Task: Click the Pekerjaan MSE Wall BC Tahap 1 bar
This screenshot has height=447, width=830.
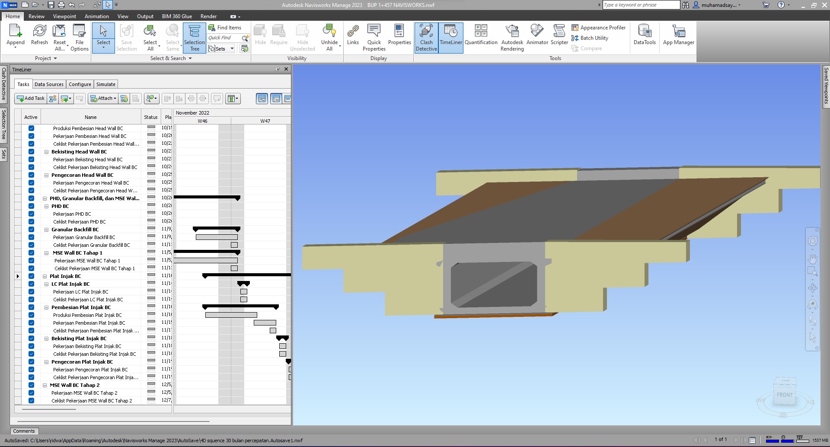Action: (x=205, y=261)
